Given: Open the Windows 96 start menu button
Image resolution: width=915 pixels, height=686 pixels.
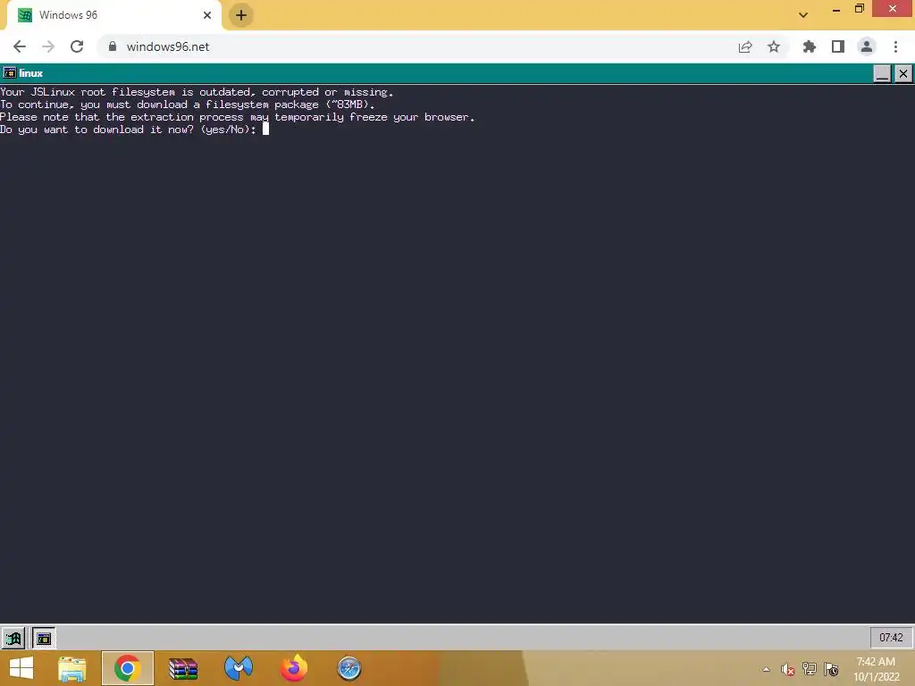Looking at the screenshot, I should pyautogui.click(x=13, y=638).
